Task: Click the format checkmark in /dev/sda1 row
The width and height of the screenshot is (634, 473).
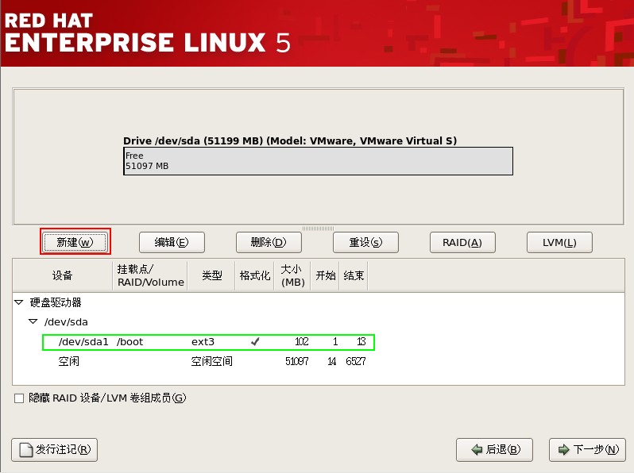Action: (x=255, y=342)
